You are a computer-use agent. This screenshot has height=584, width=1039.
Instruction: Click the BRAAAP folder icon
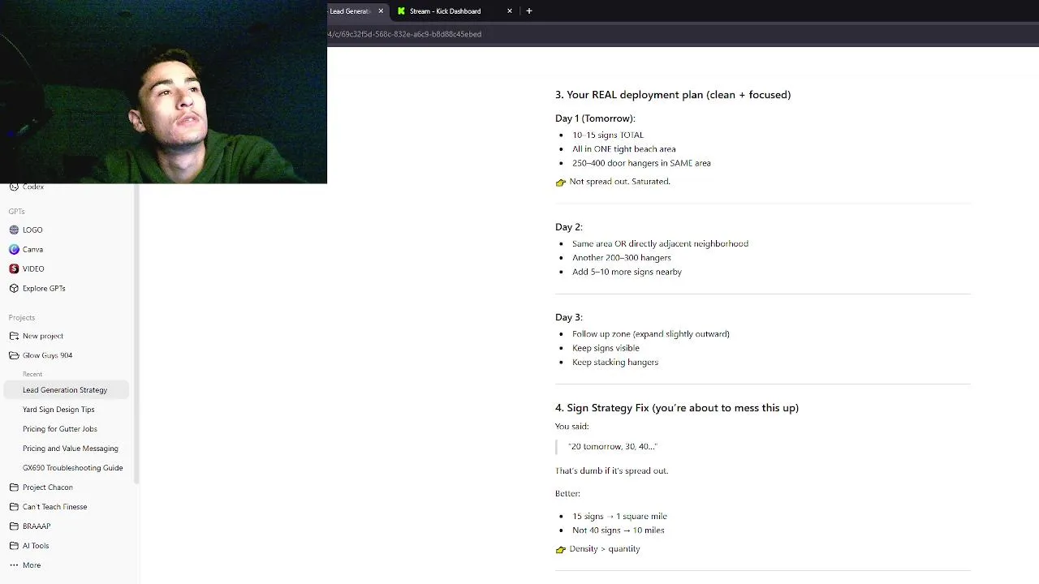pos(14,526)
